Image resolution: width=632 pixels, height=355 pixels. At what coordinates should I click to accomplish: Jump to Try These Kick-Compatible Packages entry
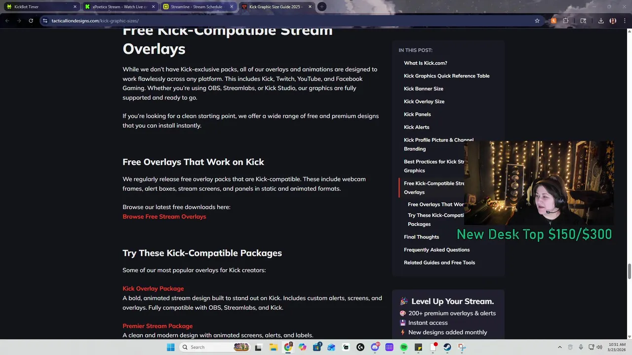coord(436,220)
